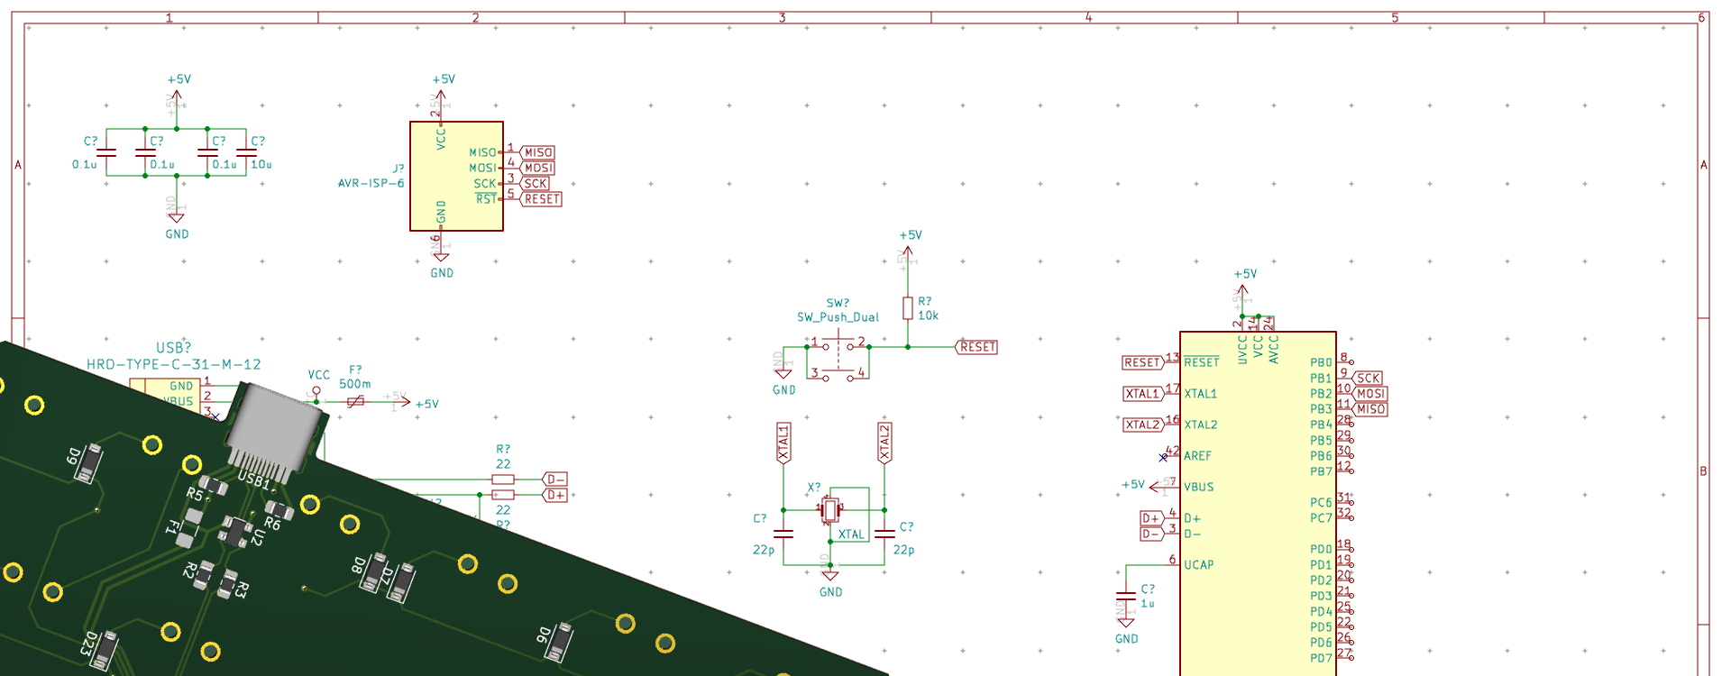Click the UCAP pin name on microcontroller
This screenshot has height=676, width=1722.
pyautogui.click(x=1199, y=565)
